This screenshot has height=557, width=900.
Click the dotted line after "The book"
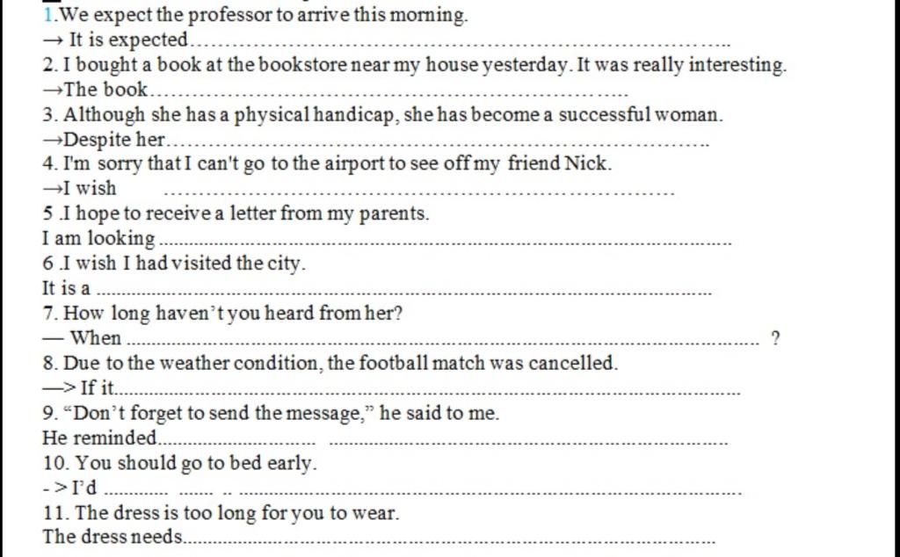tap(390, 91)
